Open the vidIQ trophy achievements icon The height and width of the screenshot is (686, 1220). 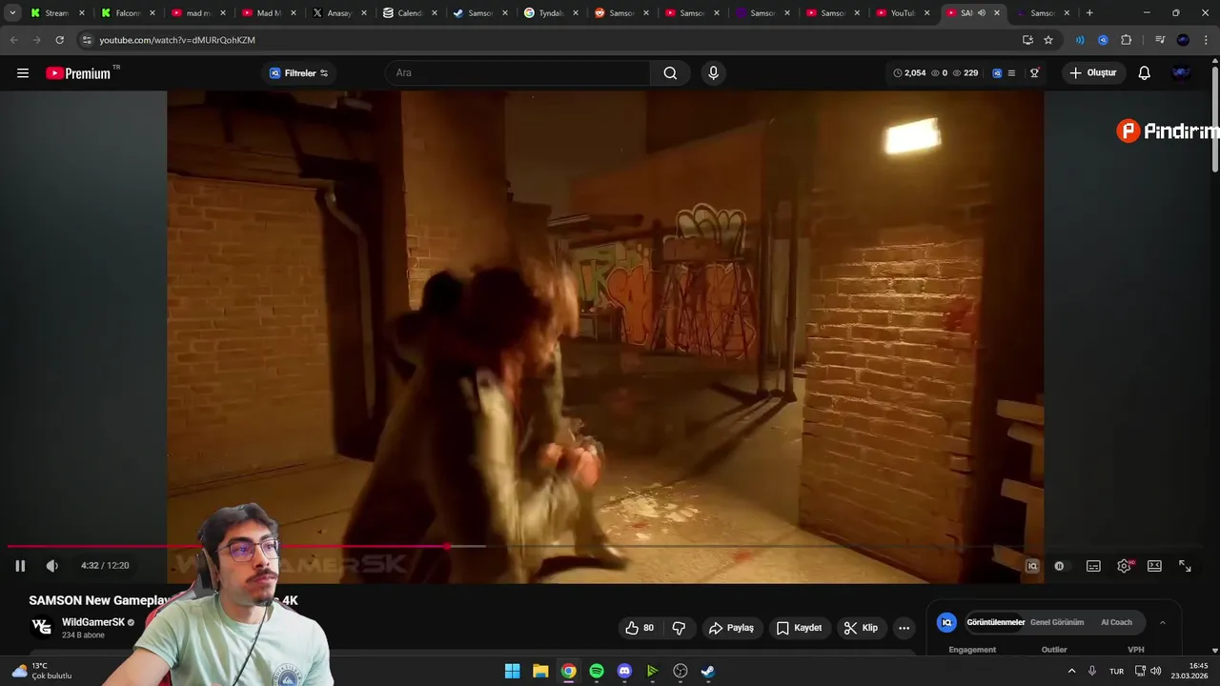[x=1034, y=73]
